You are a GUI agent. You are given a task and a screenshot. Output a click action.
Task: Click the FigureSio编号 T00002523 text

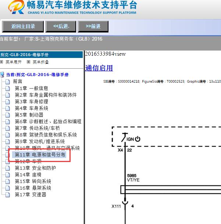pos(163,82)
